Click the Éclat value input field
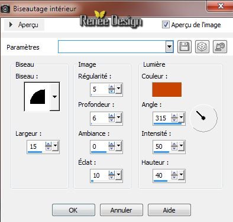 [x=99, y=175]
